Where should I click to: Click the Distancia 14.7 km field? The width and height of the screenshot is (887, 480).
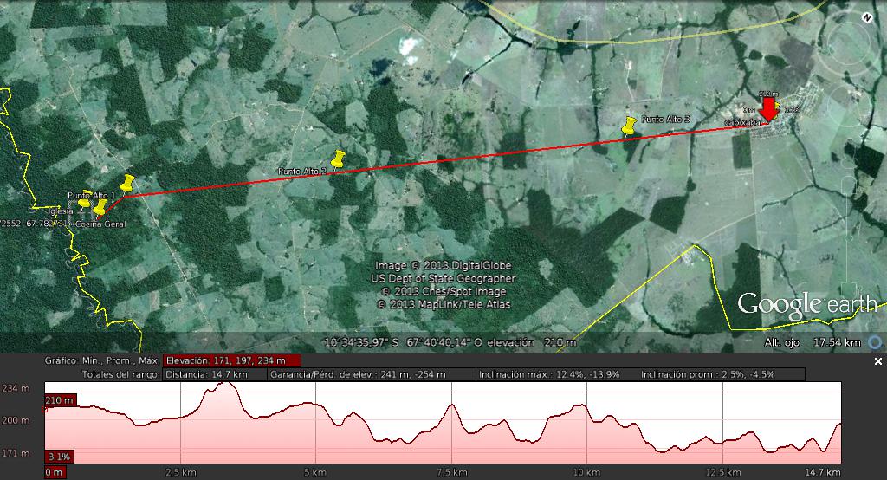(x=214, y=374)
